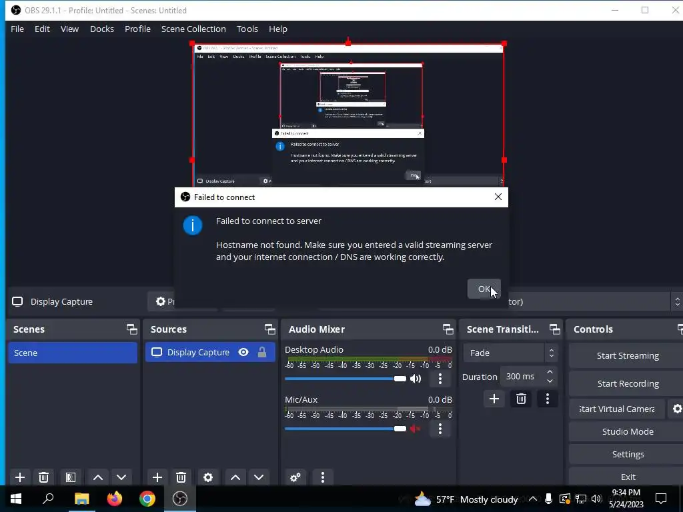The width and height of the screenshot is (683, 512).
Task: Open Windows search on the taskbar
Action: (x=48, y=499)
